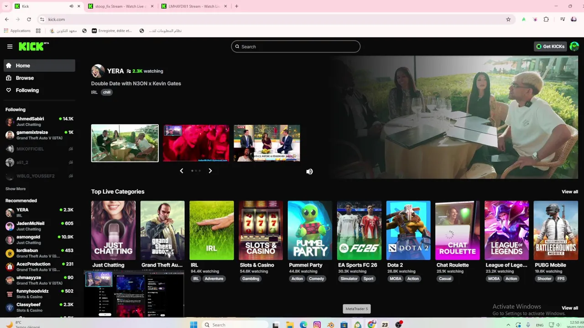Open the user avatar in the Kick header
Screen dimensions: 584x328
(x=574, y=46)
